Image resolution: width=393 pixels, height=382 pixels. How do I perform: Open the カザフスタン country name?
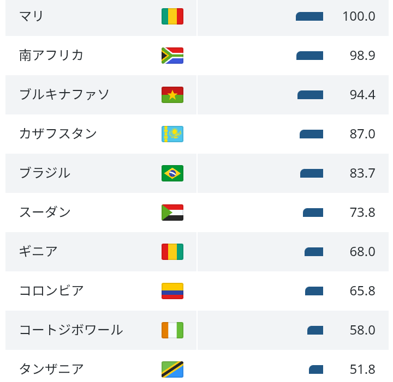tap(58, 134)
